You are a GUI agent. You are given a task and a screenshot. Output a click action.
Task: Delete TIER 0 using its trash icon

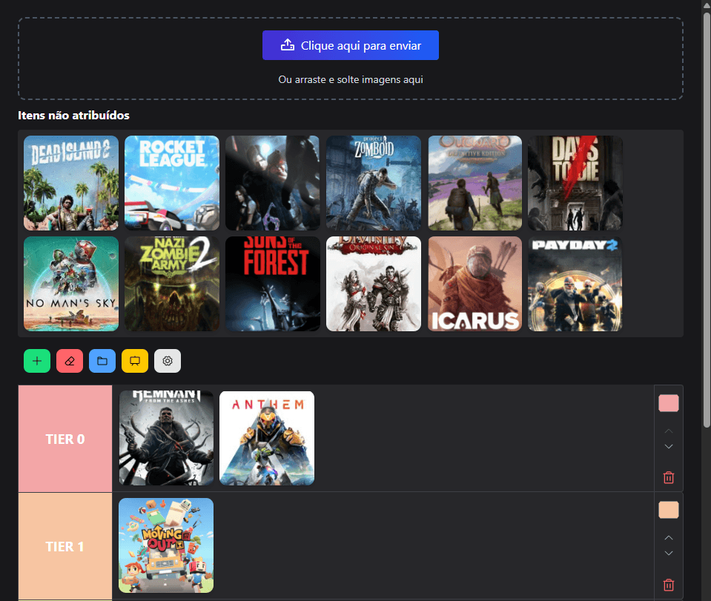pyautogui.click(x=669, y=478)
